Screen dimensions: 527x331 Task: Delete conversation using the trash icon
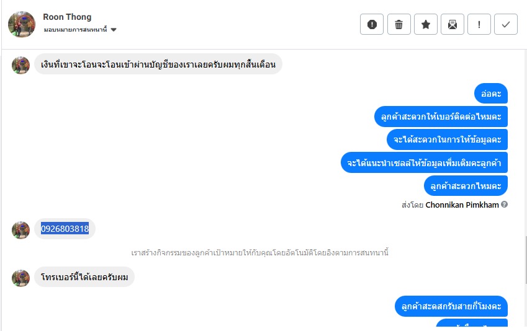(399, 24)
